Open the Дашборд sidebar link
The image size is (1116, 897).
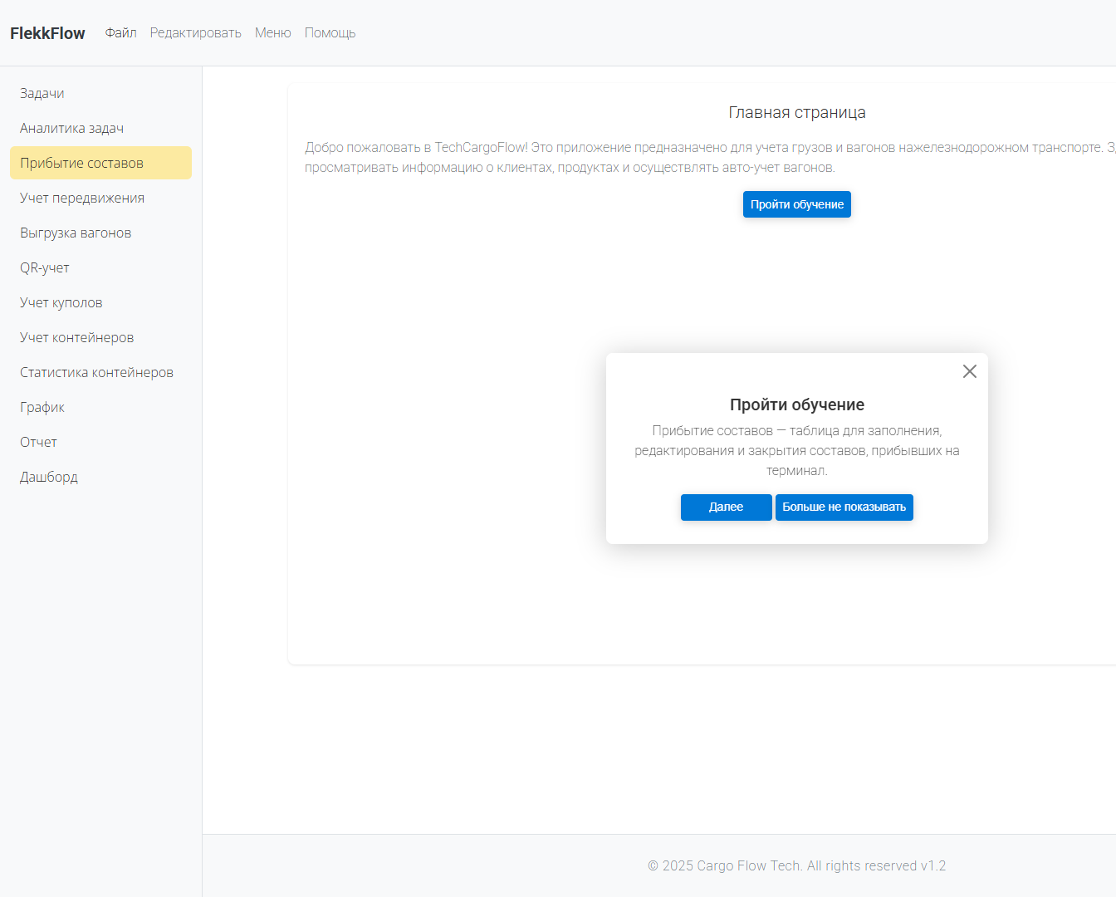[49, 478]
